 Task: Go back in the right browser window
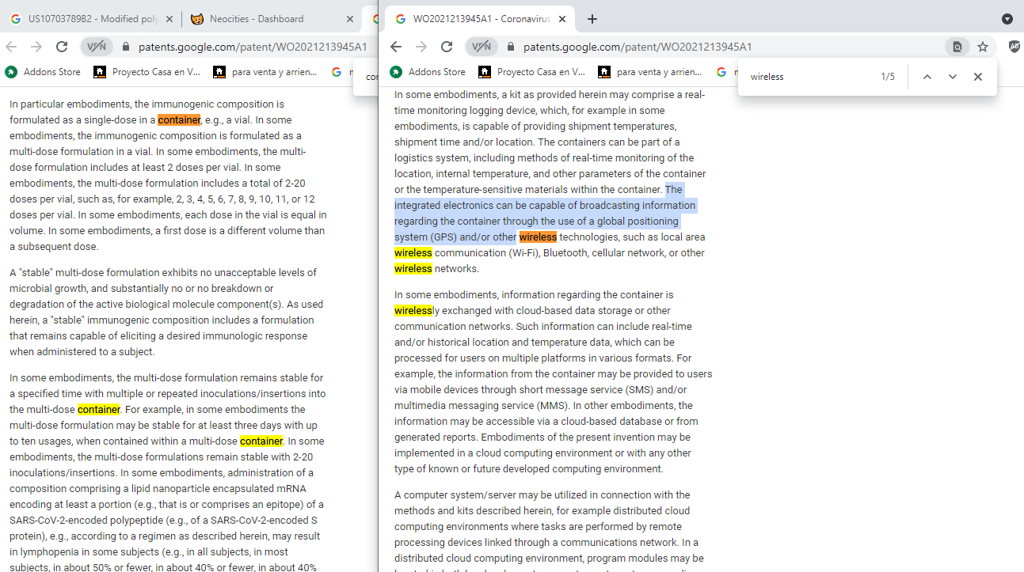pos(396,47)
